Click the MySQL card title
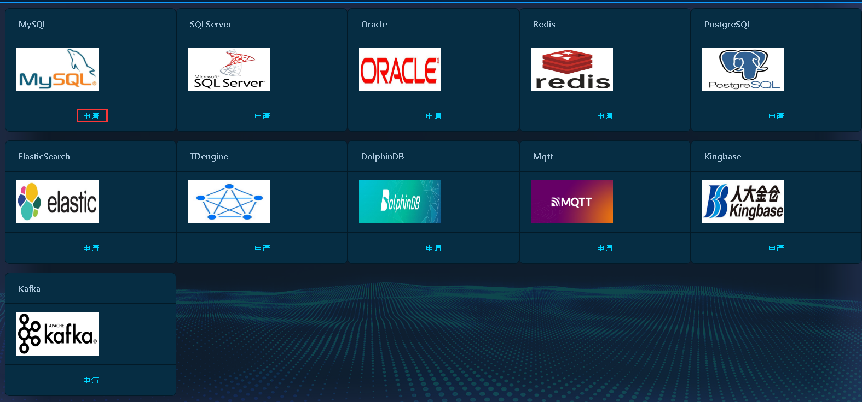The height and width of the screenshot is (402, 862). (33, 25)
